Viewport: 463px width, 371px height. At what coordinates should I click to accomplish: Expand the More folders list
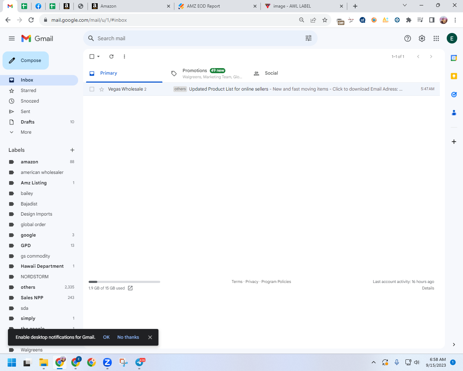click(x=39, y=132)
